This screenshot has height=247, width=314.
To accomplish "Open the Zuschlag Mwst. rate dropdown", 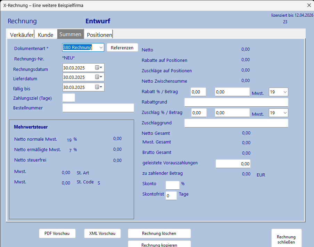I will 285,113.
